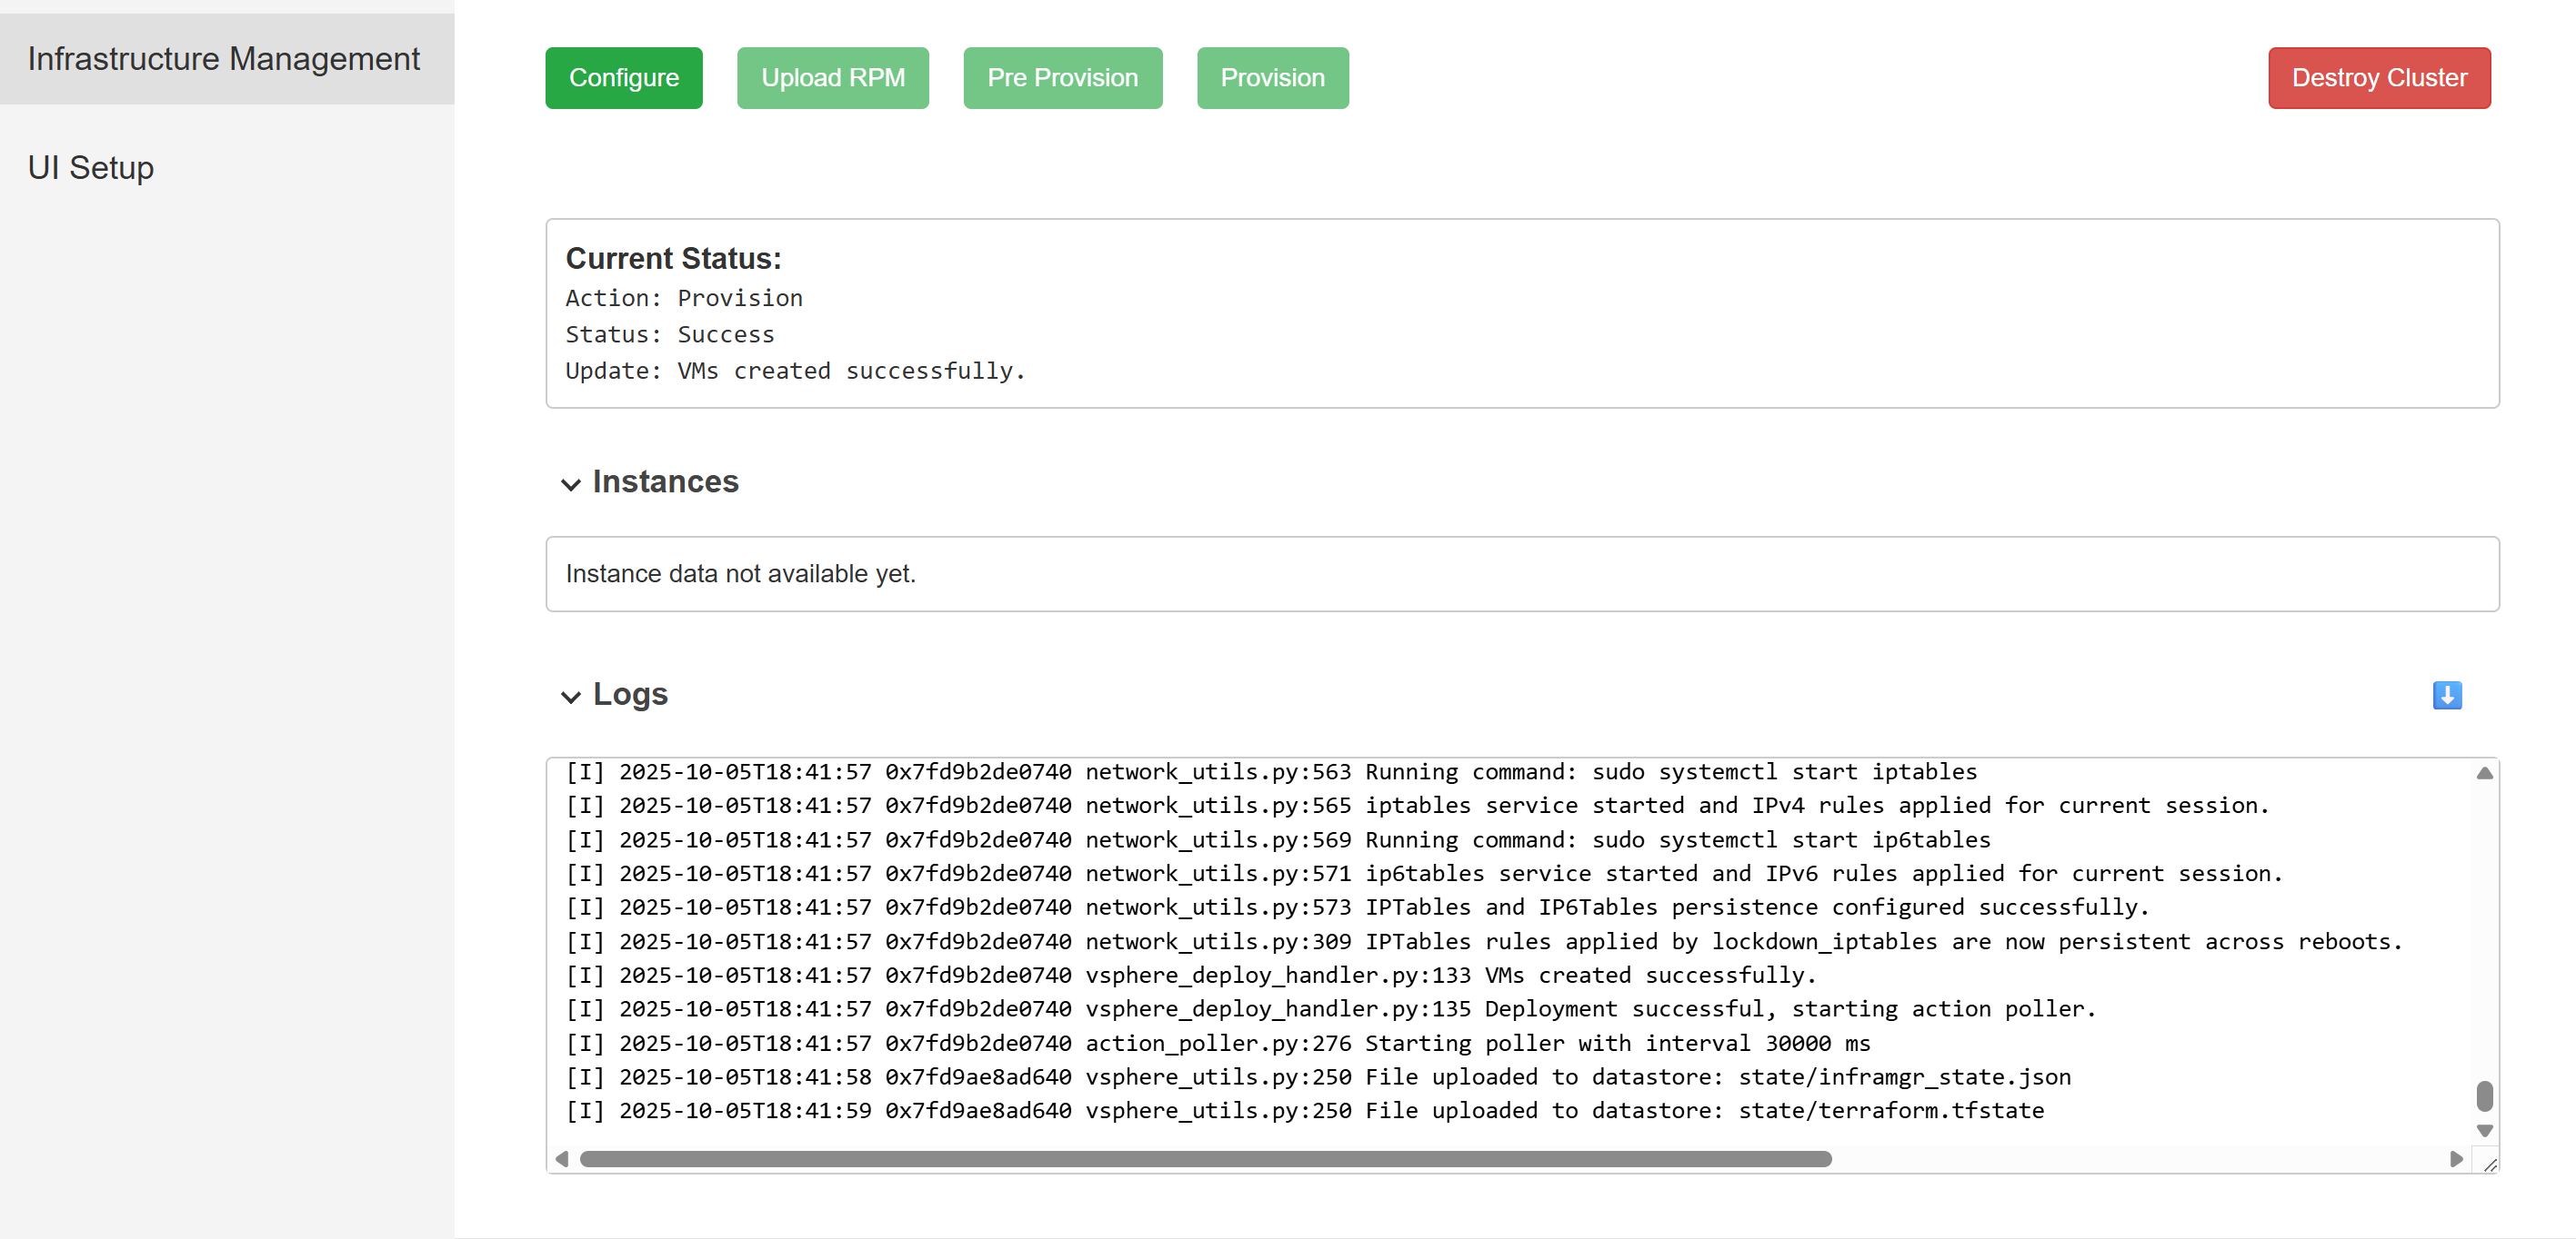Collapse the Logs section chevron
The height and width of the screenshot is (1239, 2576).
pyautogui.click(x=570, y=697)
